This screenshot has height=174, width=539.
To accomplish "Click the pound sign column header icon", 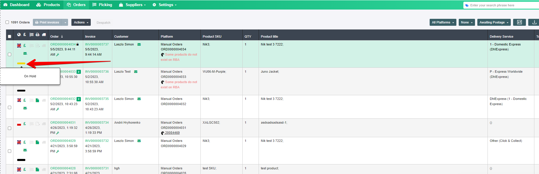I will [x=25, y=34].
